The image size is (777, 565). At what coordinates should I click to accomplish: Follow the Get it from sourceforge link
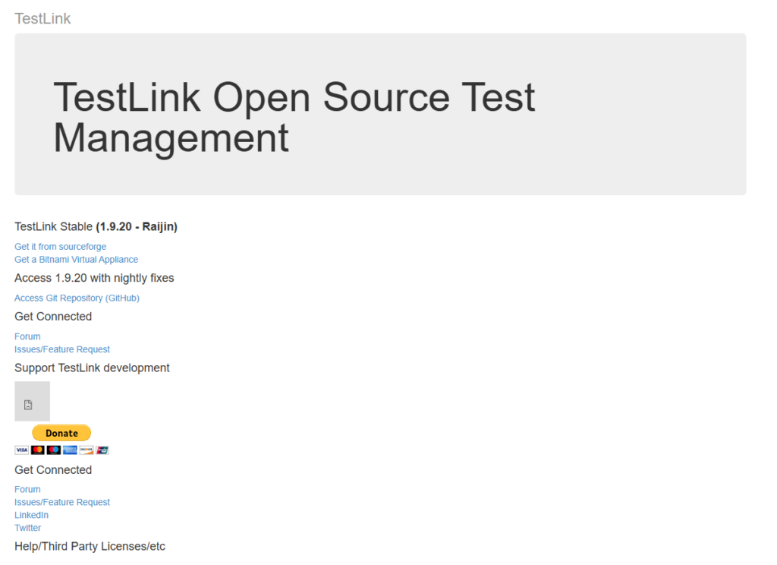61,247
